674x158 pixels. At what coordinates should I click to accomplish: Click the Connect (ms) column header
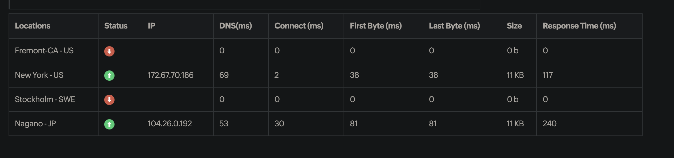pyautogui.click(x=299, y=26)
